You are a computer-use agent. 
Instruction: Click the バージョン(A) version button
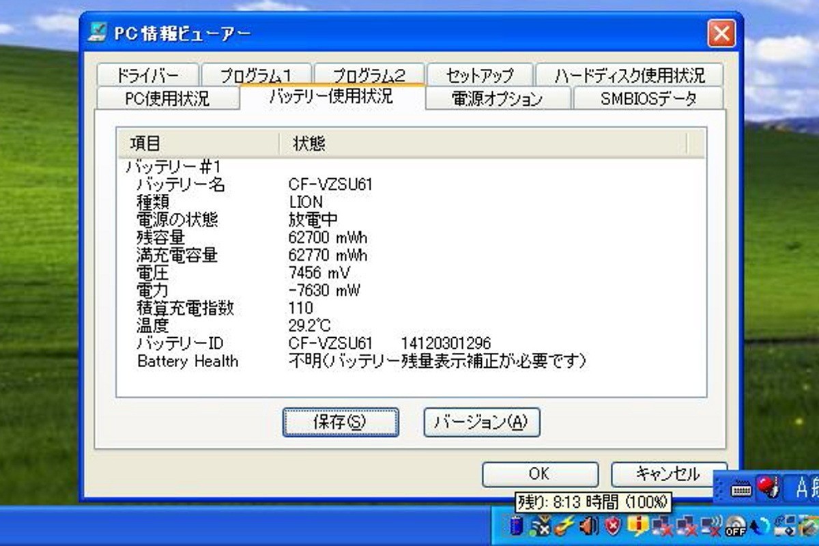pyautogui.click(x=481, y=422)
